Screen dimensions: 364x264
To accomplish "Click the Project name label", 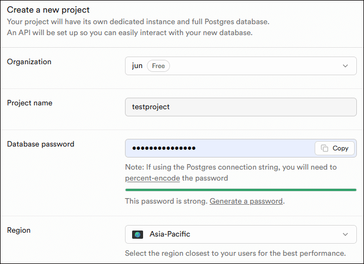I will coord(30,103).
